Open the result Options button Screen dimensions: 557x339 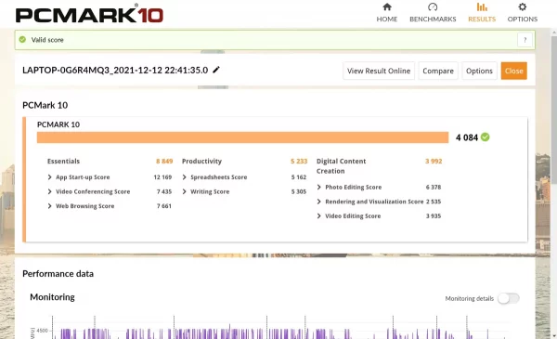point(479,71)
